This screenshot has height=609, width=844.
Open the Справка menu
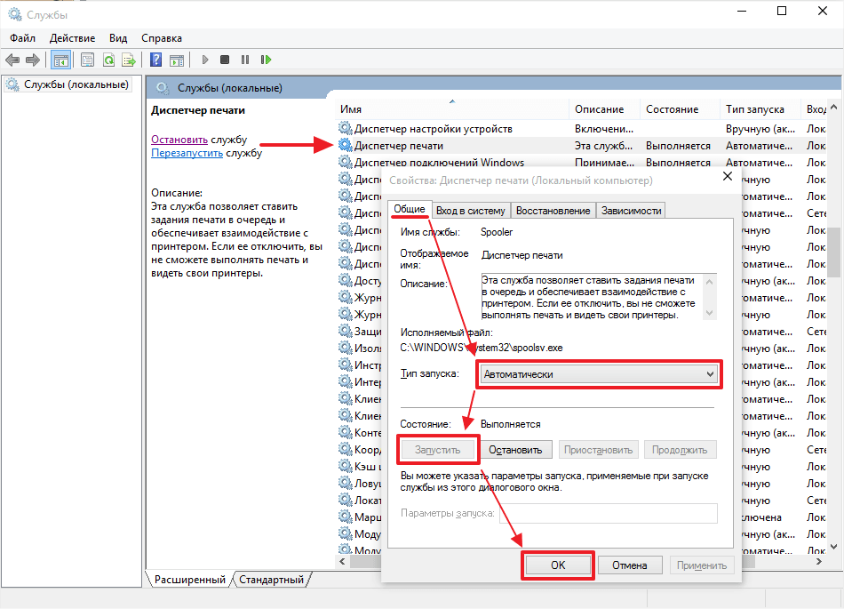tap(162, 38)
